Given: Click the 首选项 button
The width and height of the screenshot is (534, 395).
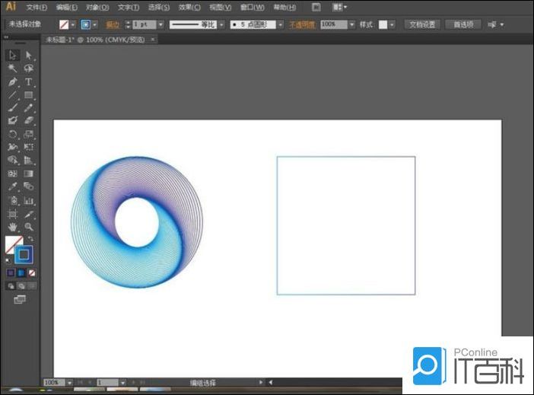Looking at the screenshot, I should click(462, 24).
